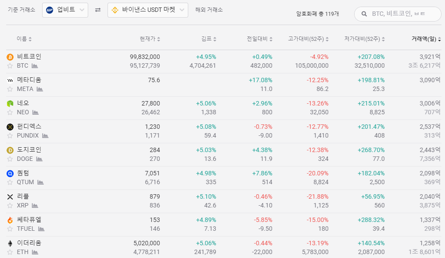Click the Bitcoin coin logo

click(10, 57)
